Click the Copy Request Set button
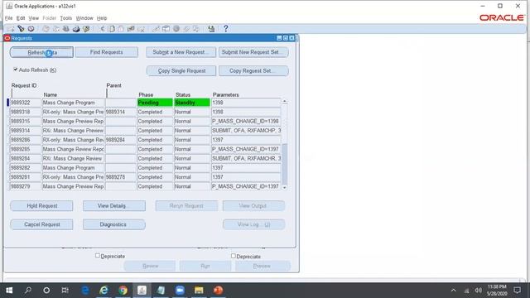 [x=253, y=70]
